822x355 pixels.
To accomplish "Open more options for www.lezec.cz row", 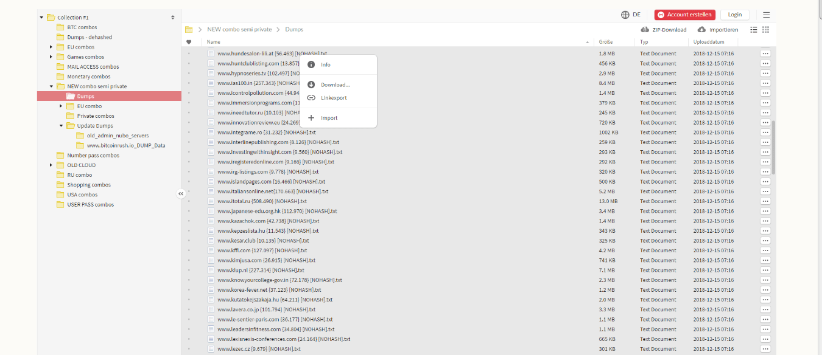I will (x=765, y=349).
